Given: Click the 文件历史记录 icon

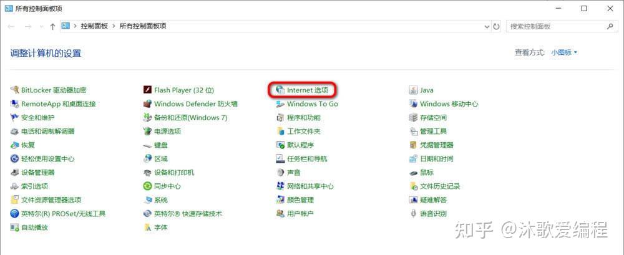Looking at the screenshot, I should click(413, 186).
